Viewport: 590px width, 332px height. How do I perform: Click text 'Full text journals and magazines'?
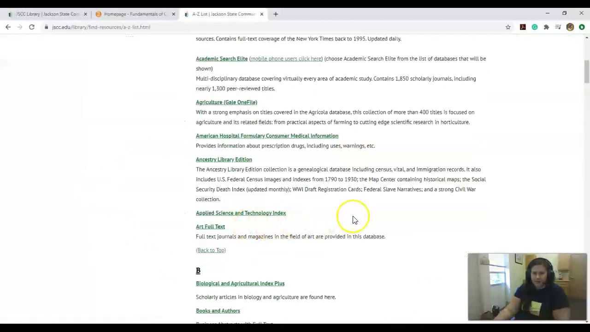(x=234, y=237)
